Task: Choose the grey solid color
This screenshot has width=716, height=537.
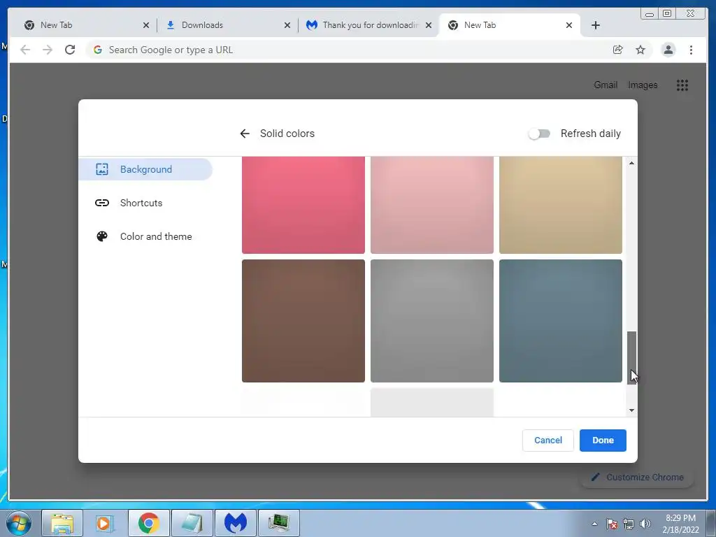Action: pyautogui.click(x=432, y=321)
